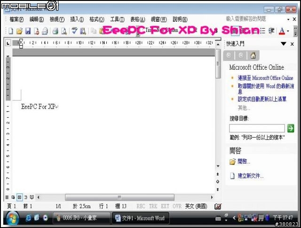This screenshot has width=301, height=228.
Task: Open the help question box dropdown arrow
Action: [x=288, y=19]
